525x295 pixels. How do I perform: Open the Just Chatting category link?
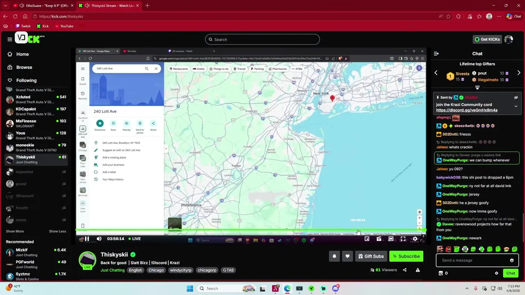tap(112, 270)
